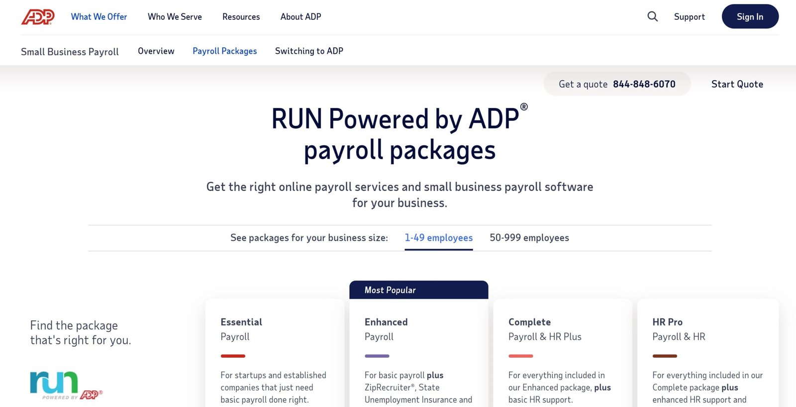
Task: Open the Switching to ADP sub-navigation item
Action: (309, 51)
